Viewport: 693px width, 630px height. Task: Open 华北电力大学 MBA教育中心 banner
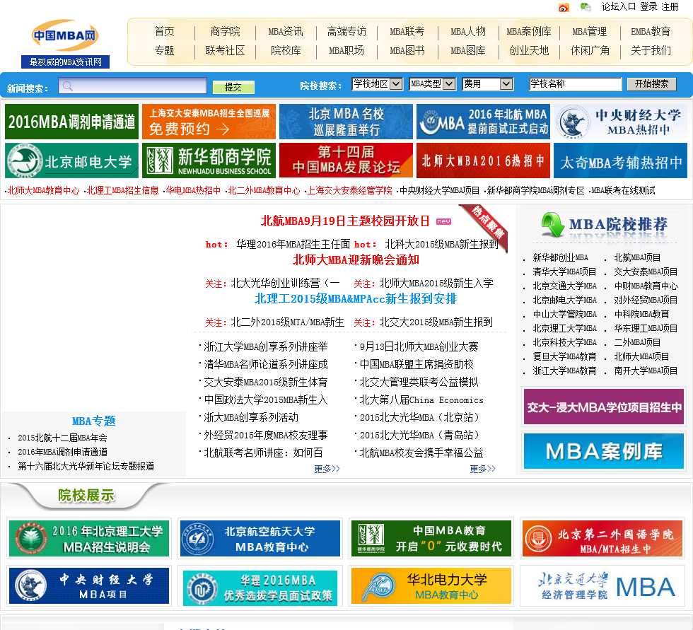tap(431, 586)
